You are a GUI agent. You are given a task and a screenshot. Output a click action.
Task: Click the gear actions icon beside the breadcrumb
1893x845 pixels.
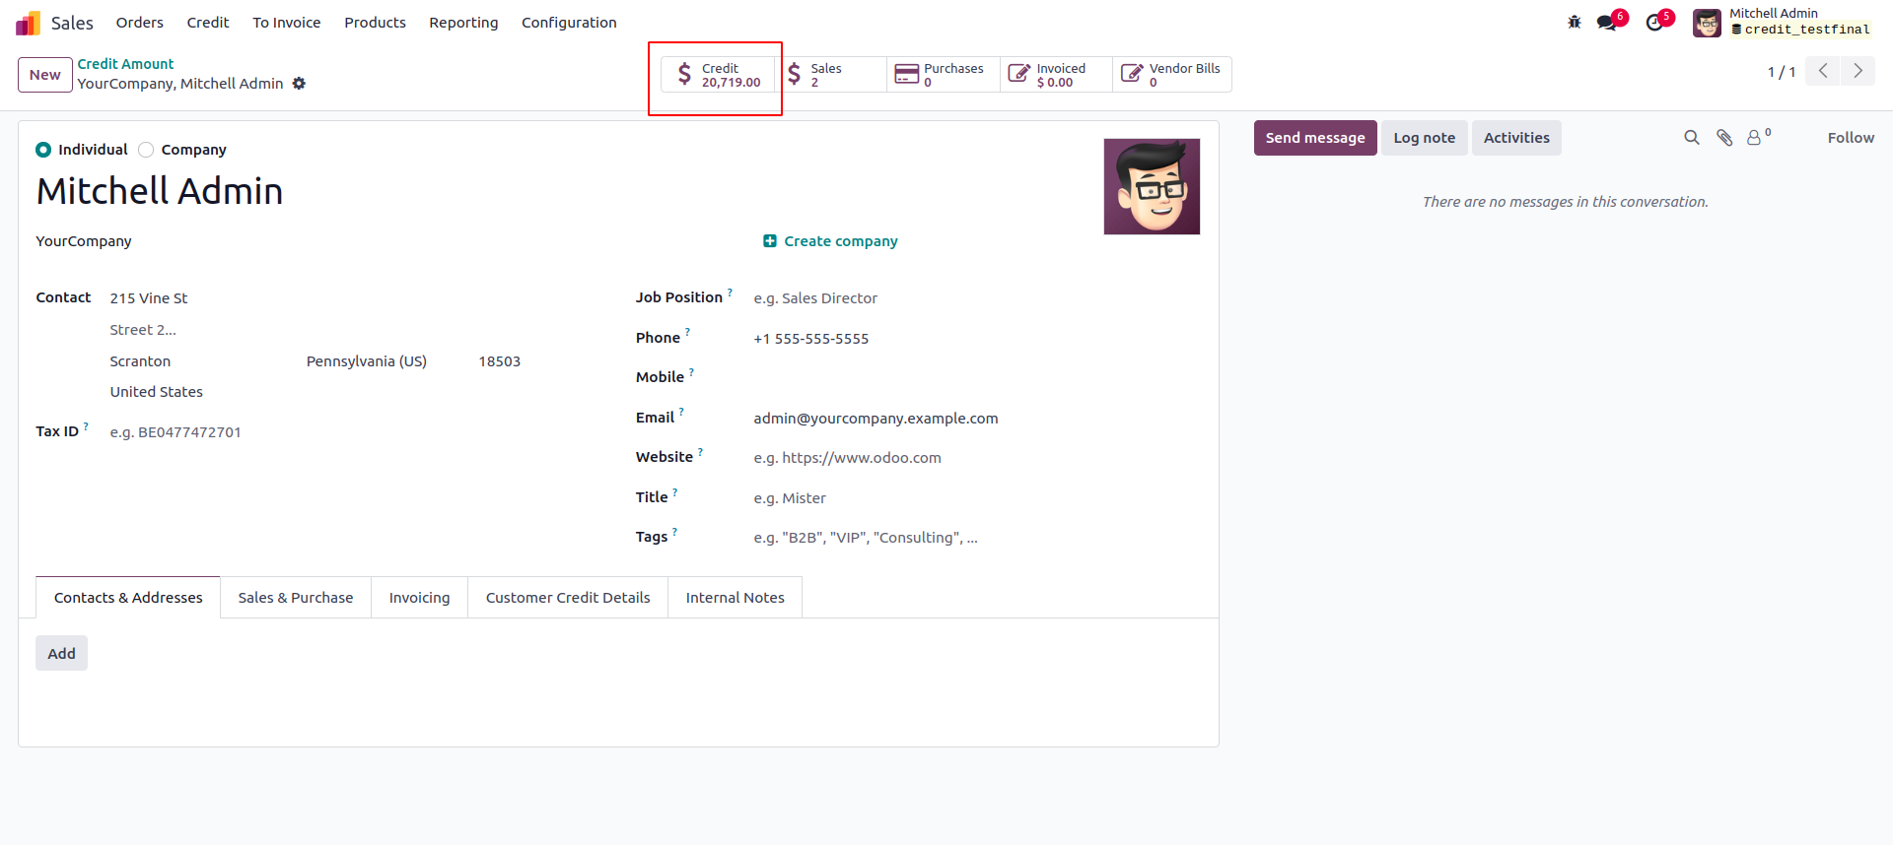click(299, 84)
